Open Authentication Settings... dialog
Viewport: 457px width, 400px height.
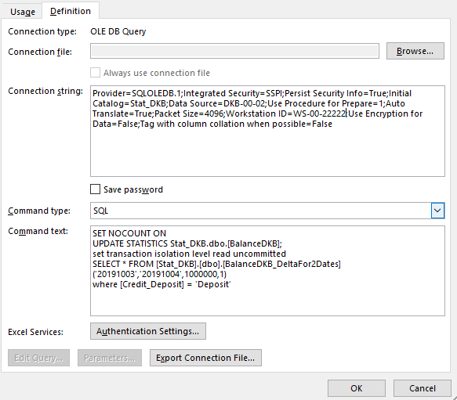148,331
